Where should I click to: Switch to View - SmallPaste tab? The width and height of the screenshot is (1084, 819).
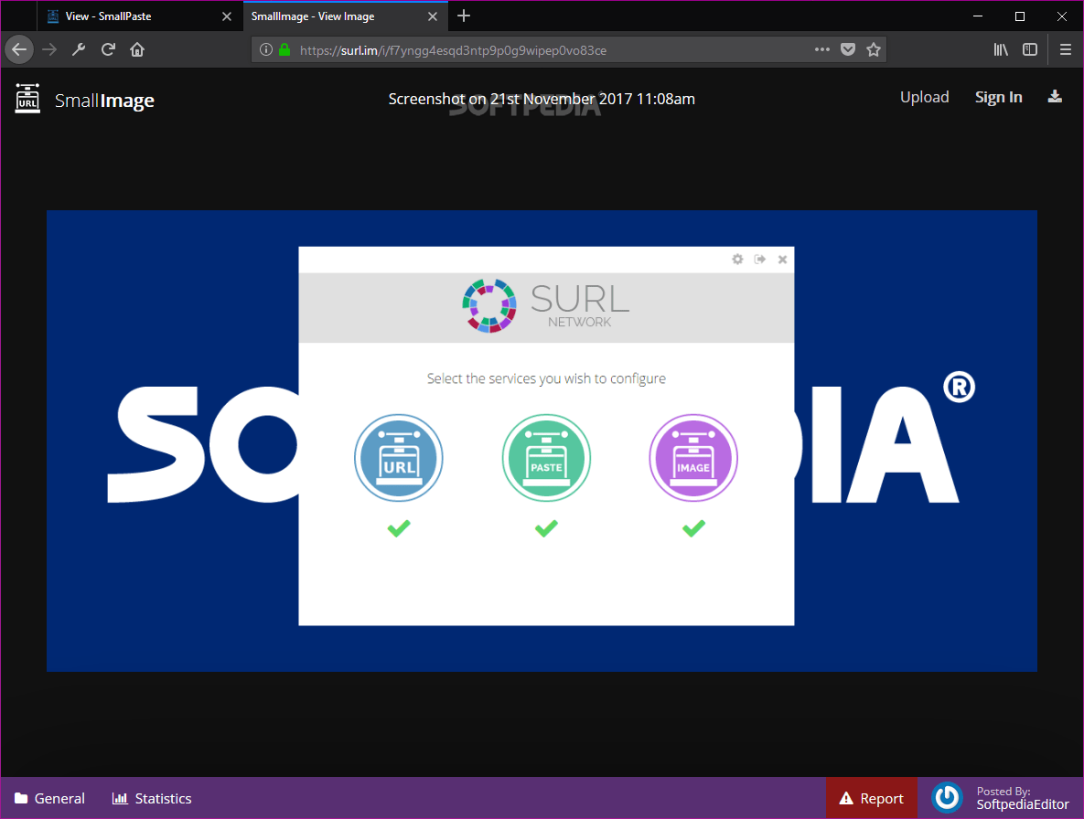pyautogui.click(x=138, y=16)
